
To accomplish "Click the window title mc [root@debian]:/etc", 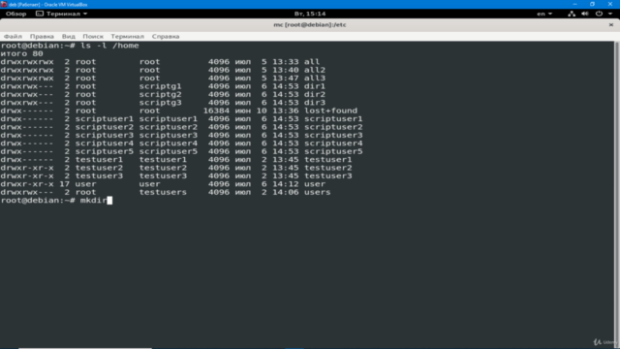I will pyautogui.click(x=310, y=24).
